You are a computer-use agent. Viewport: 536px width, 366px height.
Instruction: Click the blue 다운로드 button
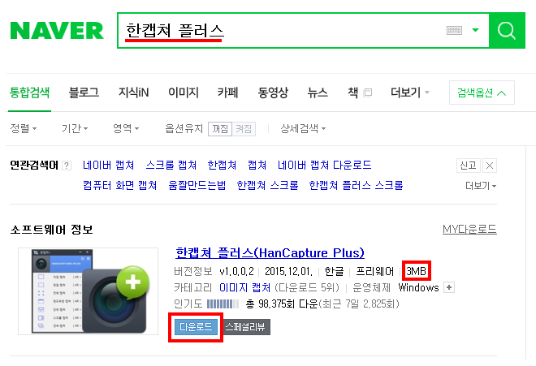pos(196,327)
